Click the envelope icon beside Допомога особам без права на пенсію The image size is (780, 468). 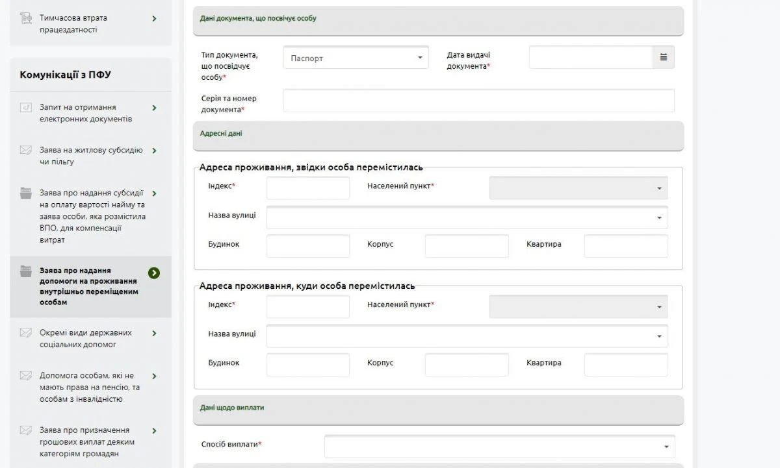click(25, 376)
